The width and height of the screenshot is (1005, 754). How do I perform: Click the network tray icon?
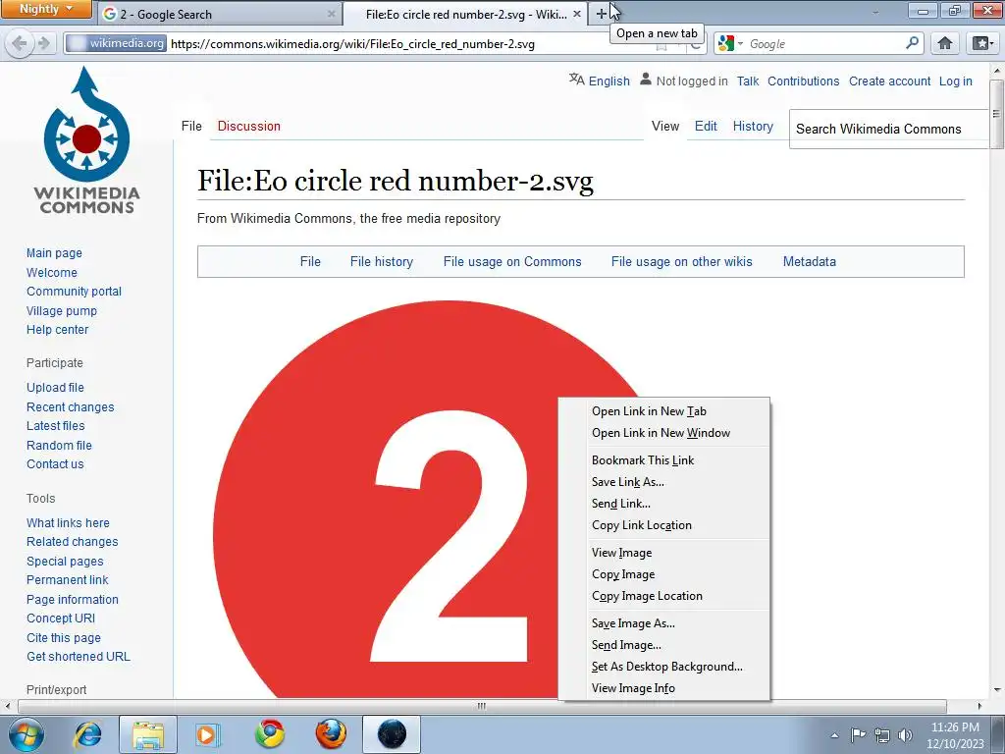tap(882, 735)
